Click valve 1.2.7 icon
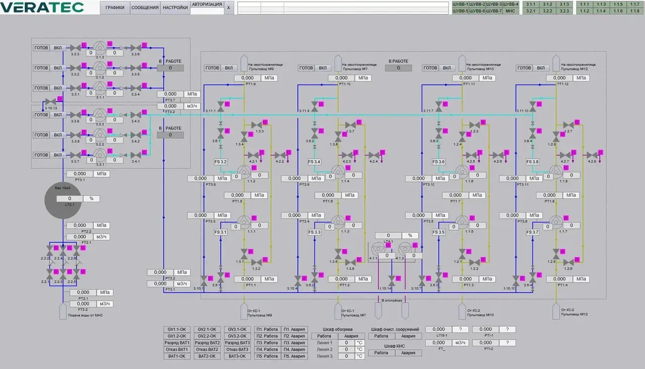The image size is (645, 369). 569,125
